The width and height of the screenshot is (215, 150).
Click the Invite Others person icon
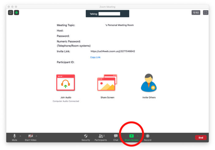point(149,83)
